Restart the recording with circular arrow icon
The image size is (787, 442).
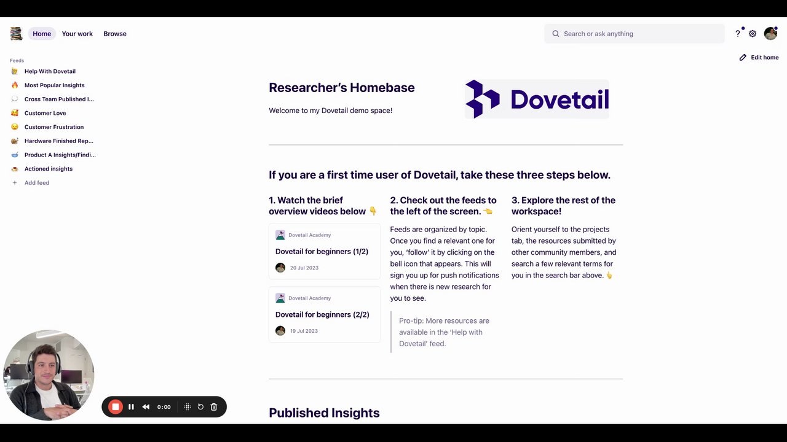tap(200, 406)
